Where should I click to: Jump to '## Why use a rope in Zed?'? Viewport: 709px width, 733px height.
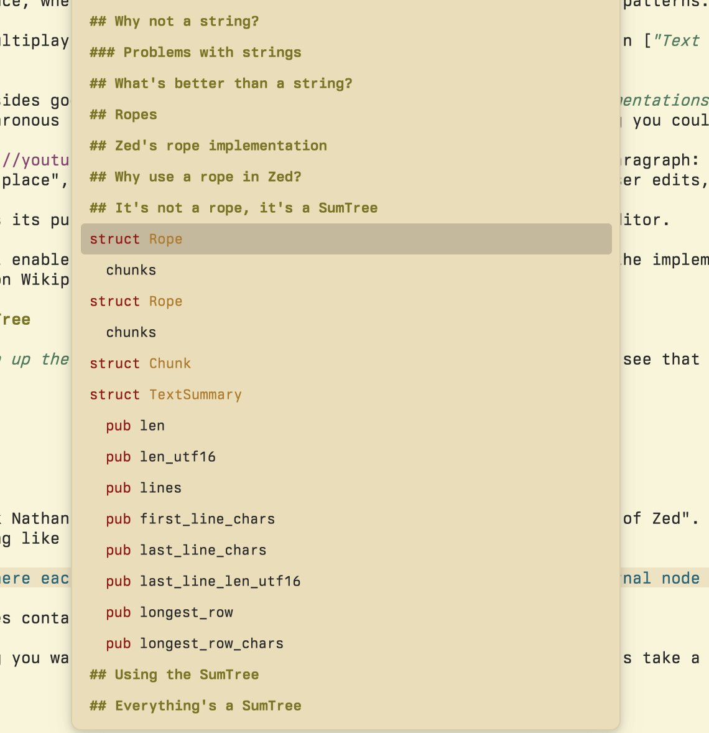coord(346,177)
